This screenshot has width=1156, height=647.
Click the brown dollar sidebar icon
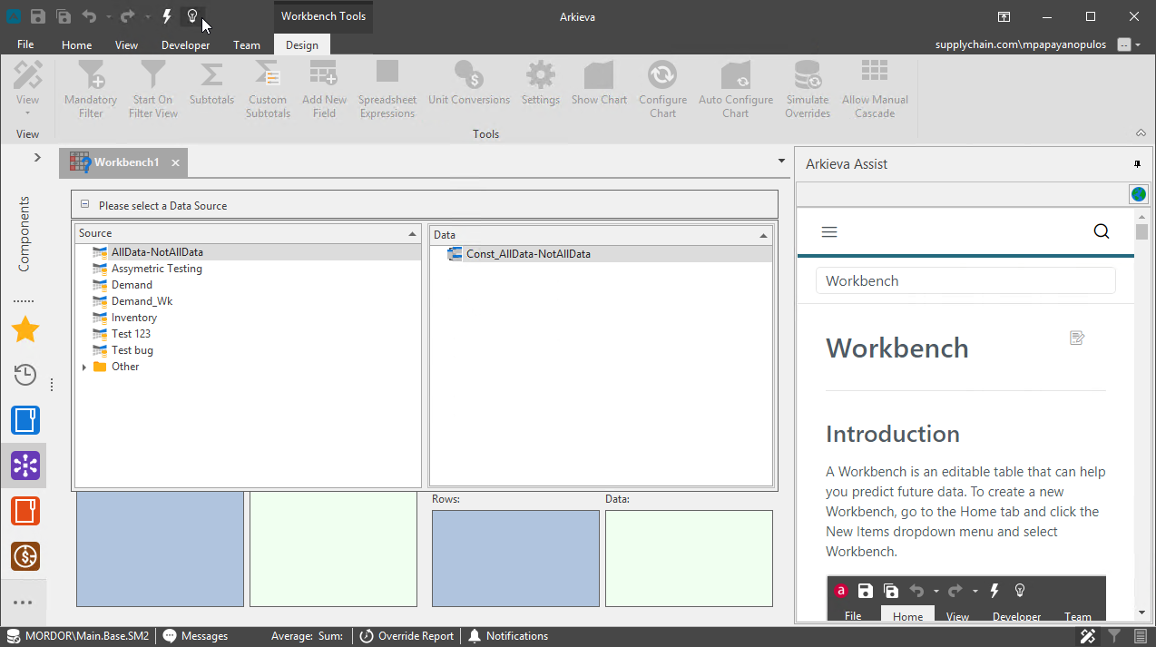[x=24, y=556]
